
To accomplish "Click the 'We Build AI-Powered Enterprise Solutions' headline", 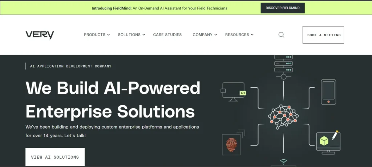I will point(113,99).
